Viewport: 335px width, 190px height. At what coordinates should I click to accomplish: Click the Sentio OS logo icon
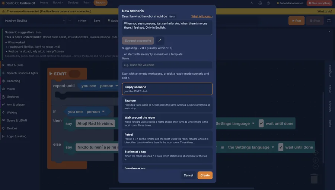(3, 3)
